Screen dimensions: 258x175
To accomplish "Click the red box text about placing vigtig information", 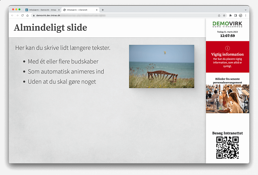I will pos(227,63).
